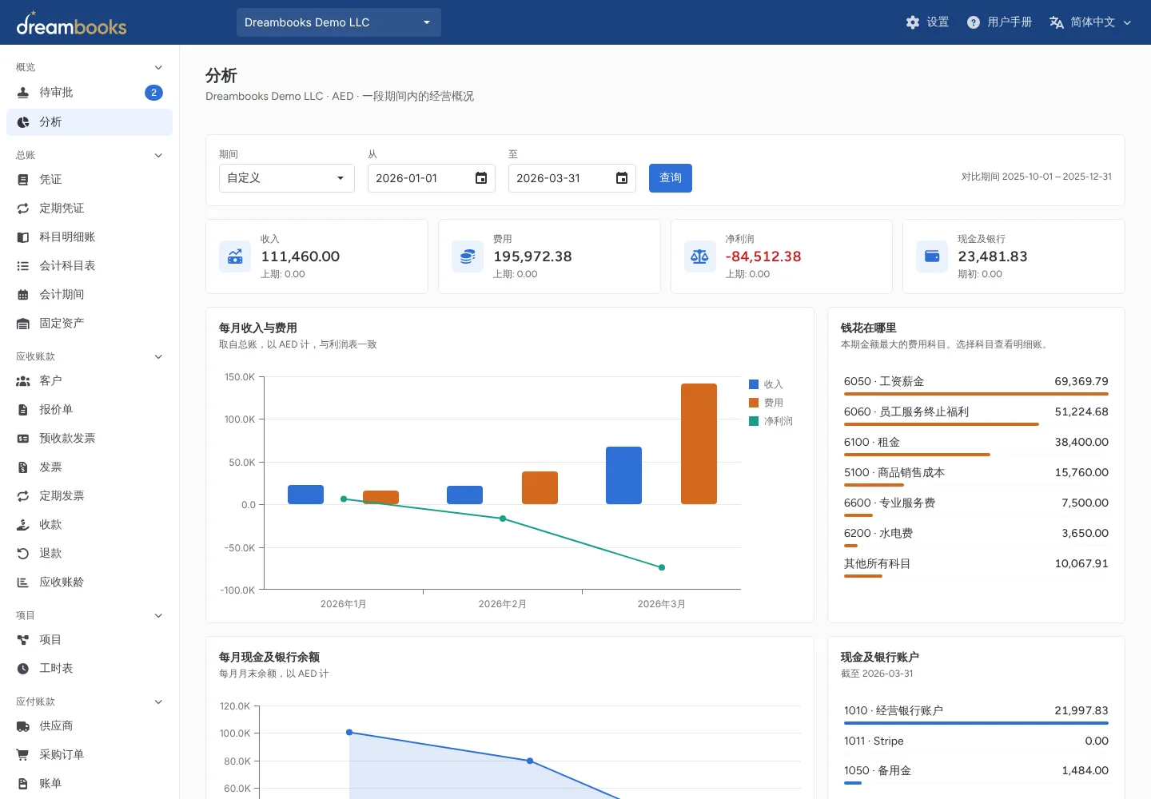This screenshot has height=799, width=1151.
Task: Open the calendar picker for the end date
Action: 622,178
